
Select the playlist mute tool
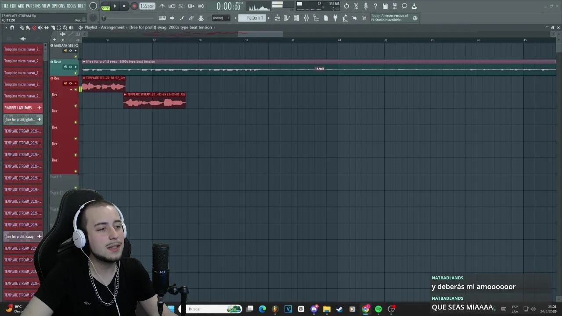(x=40, y=28)
